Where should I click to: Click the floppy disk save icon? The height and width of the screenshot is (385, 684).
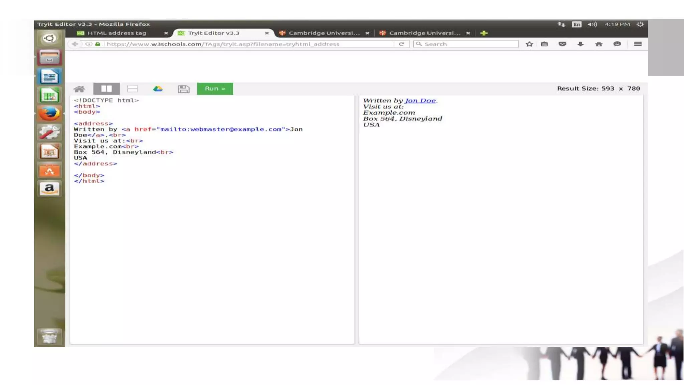point(184,89)
